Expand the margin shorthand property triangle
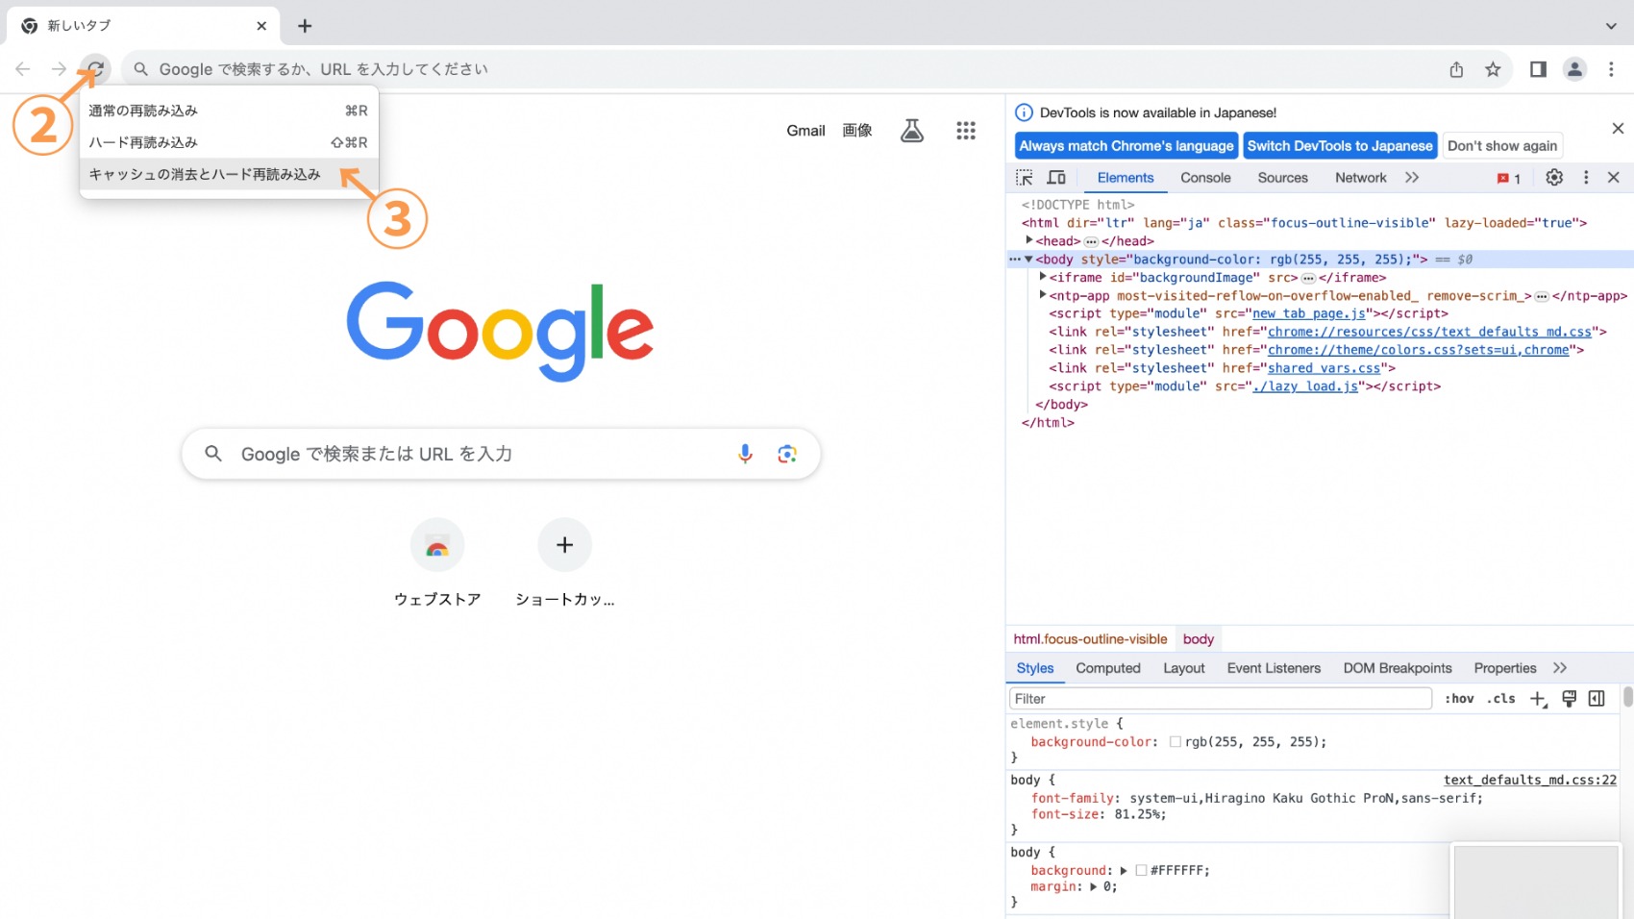1634x919 pixels. 1093,887
